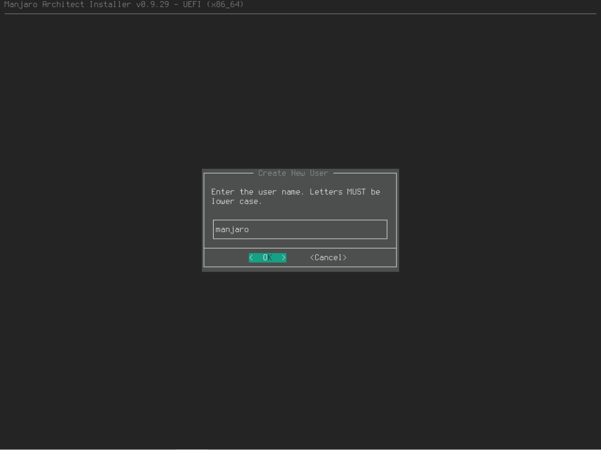
Task: Click the horizontal rule under the header
Action: 300,14
